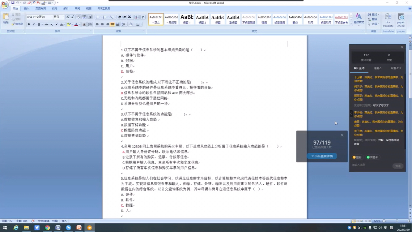
Task: Adjust the zoom slider in status bar
Action: (x=397, y=221)
